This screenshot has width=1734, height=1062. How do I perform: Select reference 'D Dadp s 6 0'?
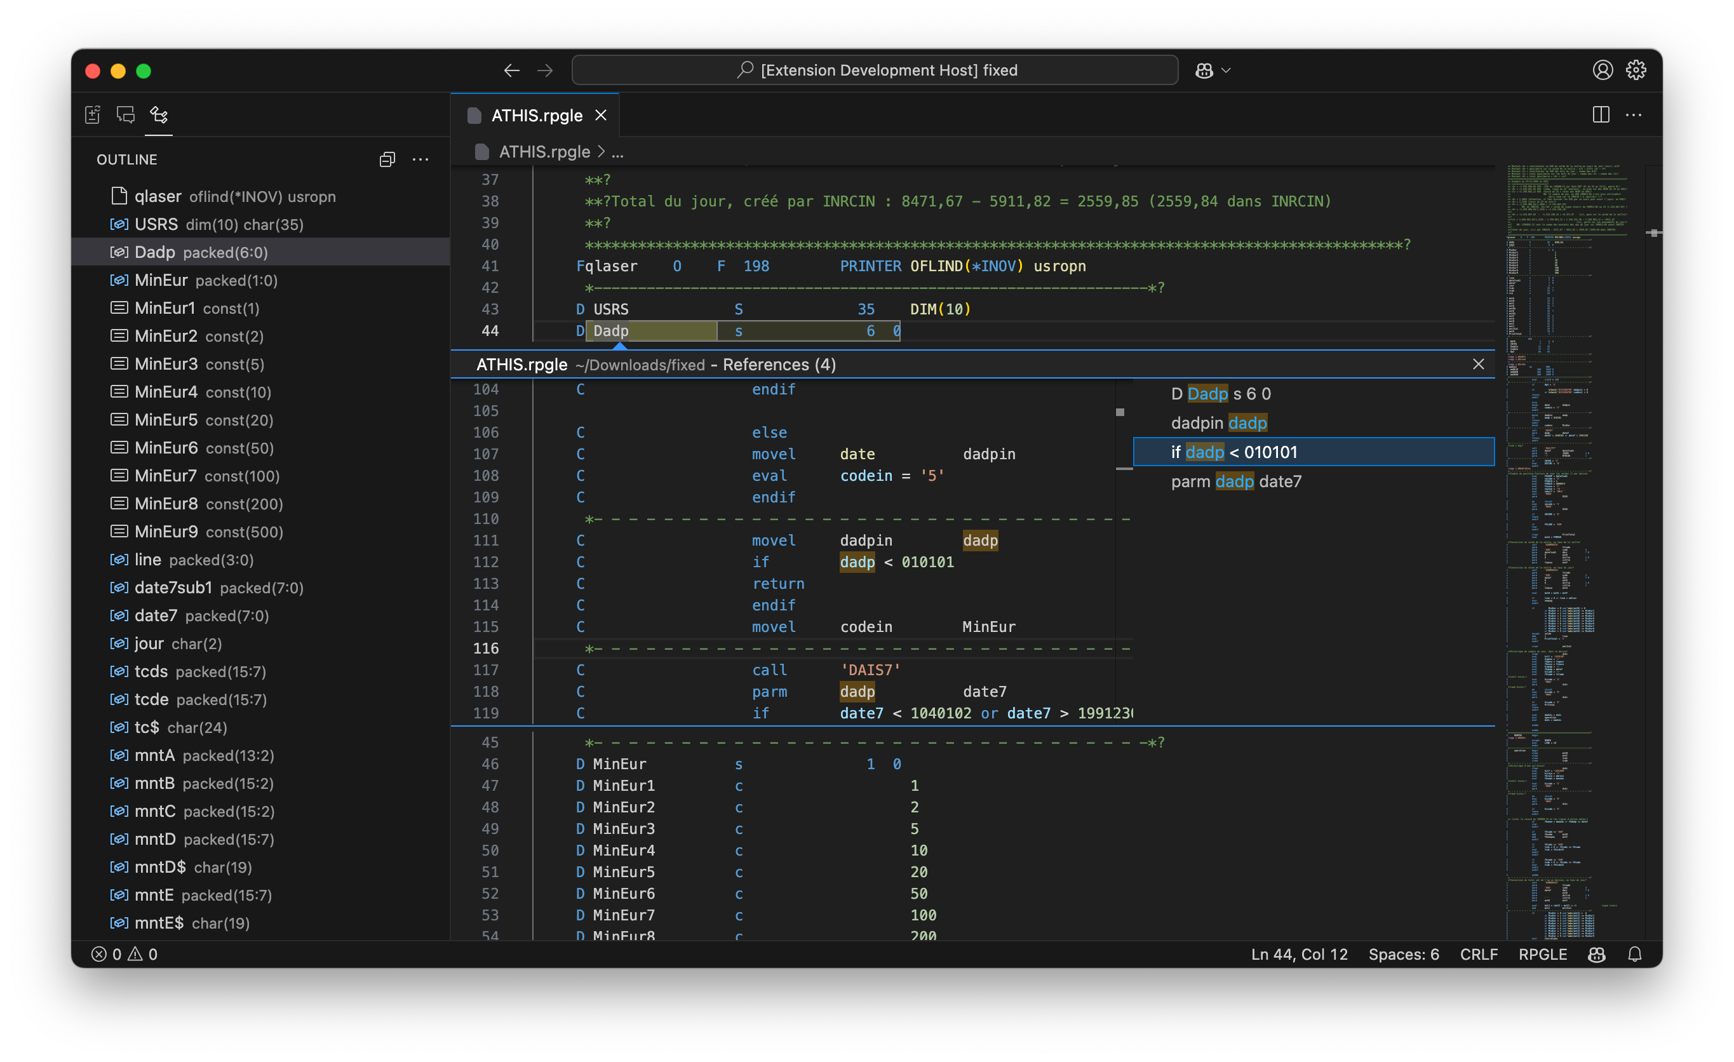coord(1313,394)
